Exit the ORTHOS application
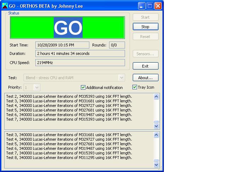 (x=145, y=66)
